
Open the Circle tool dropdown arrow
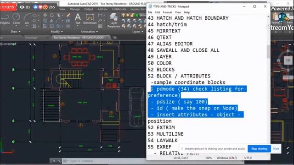16,26
